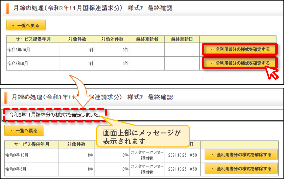Confirm forms for 令和3年6月 row
284x179 pixels.
pos(240,63)
